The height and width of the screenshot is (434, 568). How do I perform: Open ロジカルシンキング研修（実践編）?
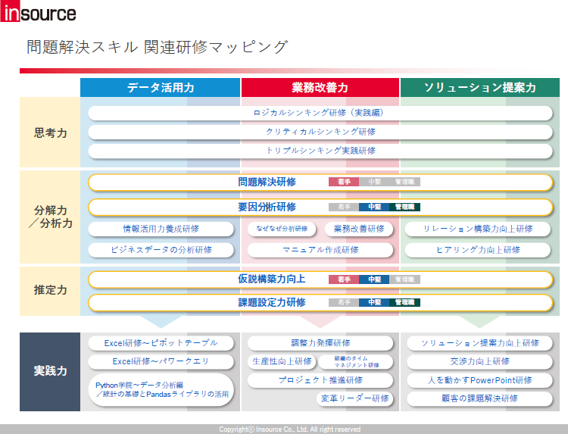tap(320, 113)
